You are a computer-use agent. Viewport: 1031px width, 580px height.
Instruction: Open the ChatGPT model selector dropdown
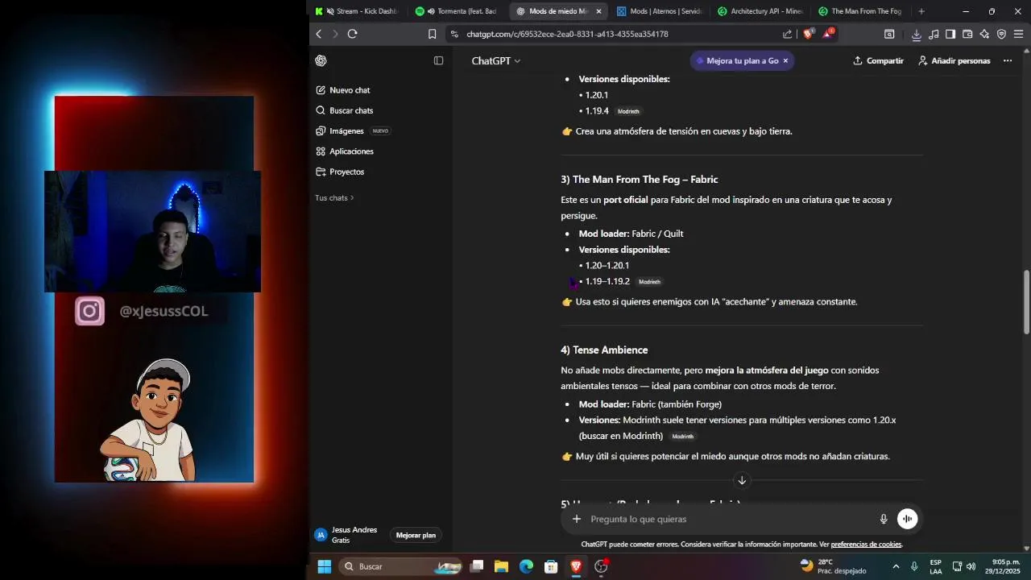tap(496, 60)
